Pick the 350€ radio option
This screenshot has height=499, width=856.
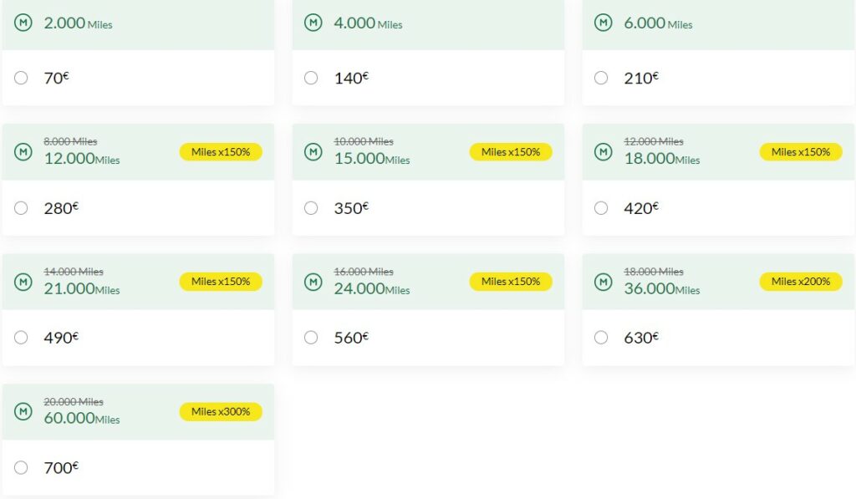311,208
